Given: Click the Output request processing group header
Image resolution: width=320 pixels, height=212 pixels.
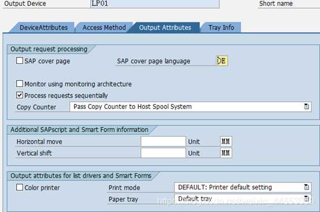Looking at the screenshot, I should tap(49, 49).
